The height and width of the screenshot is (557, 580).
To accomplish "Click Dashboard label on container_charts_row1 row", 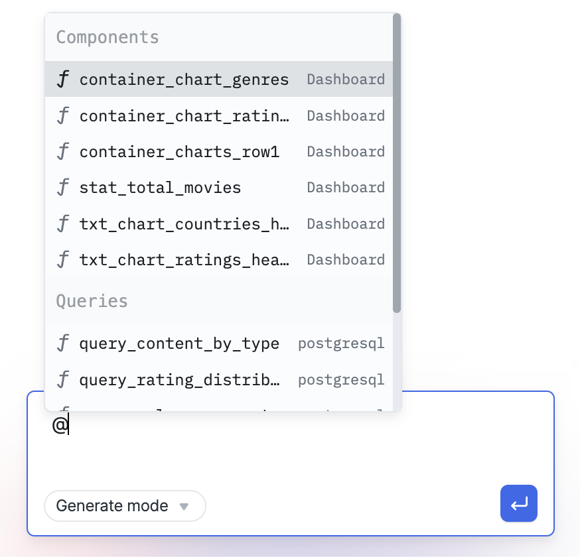I will click(346, 152).
